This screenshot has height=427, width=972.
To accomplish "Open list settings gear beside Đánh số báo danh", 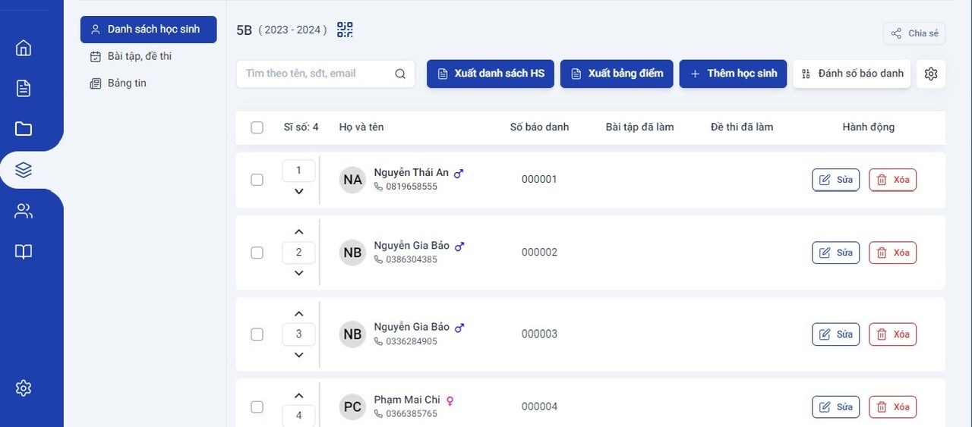I will (931, 74).
